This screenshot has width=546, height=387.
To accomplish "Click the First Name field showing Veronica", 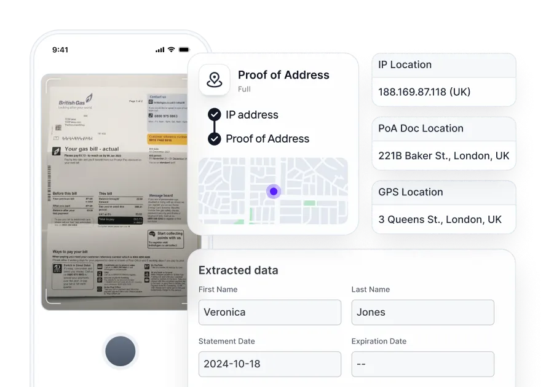I will pos(269,312).
